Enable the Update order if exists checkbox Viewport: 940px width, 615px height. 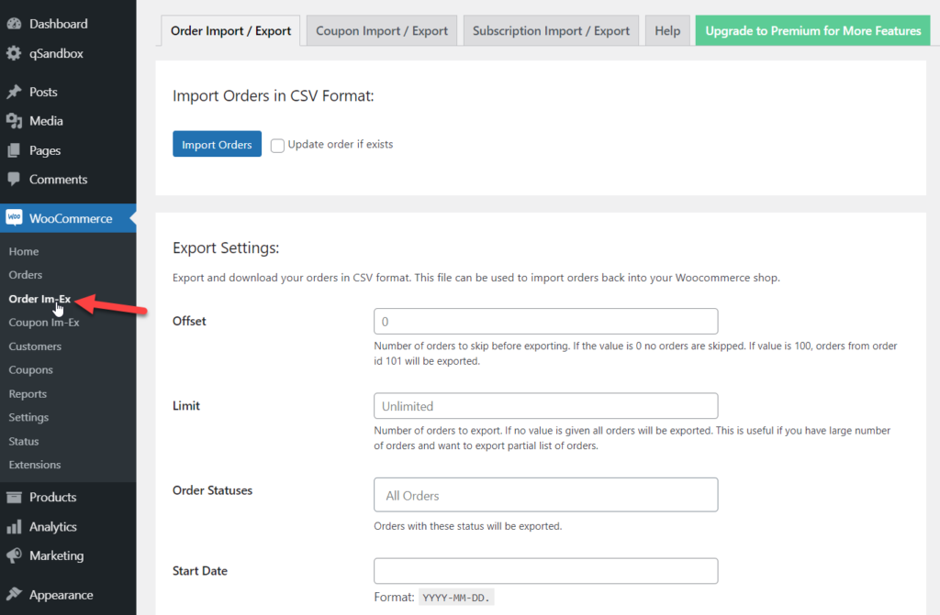click(x=277, y=146)
